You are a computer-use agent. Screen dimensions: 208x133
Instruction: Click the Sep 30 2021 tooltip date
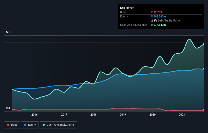click(x=128, y=8)
